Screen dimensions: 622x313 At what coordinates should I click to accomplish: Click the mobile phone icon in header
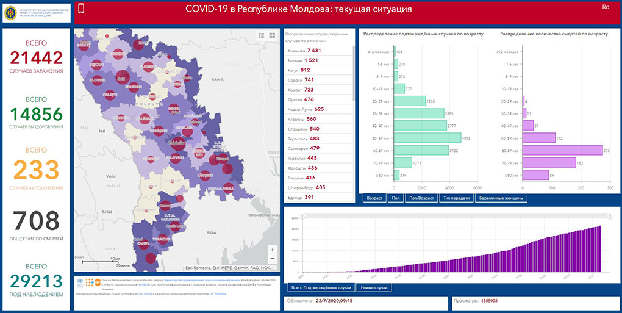81,9
